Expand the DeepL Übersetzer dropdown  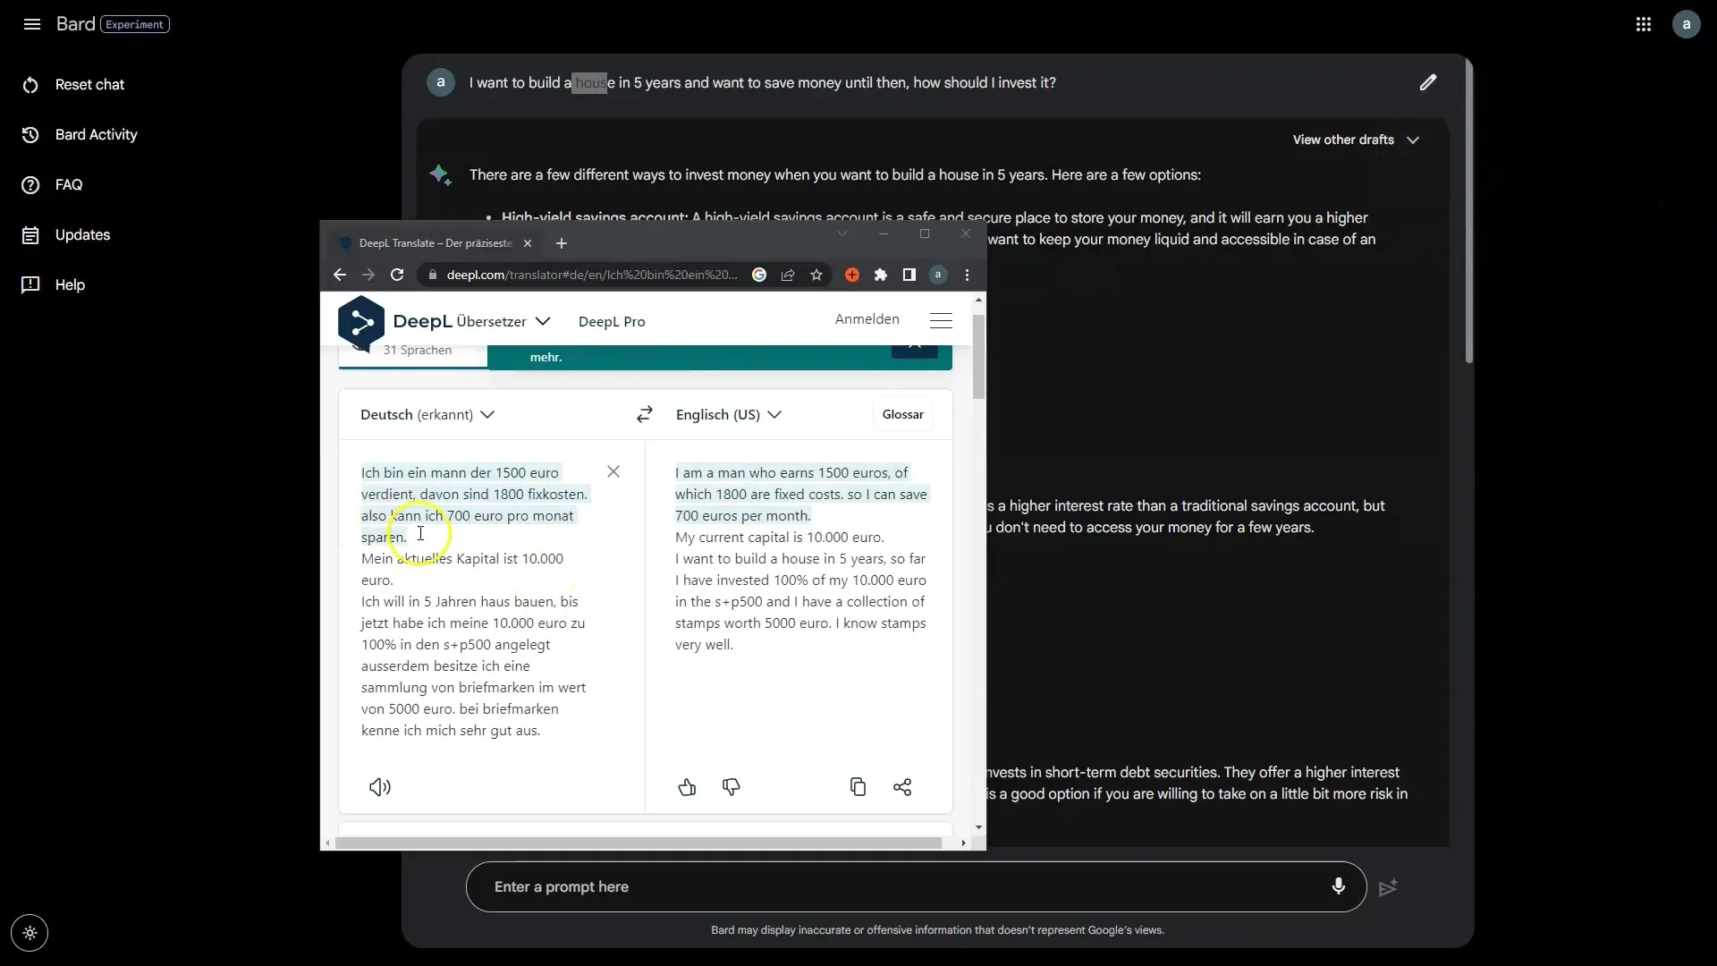[x=503, y=321]
